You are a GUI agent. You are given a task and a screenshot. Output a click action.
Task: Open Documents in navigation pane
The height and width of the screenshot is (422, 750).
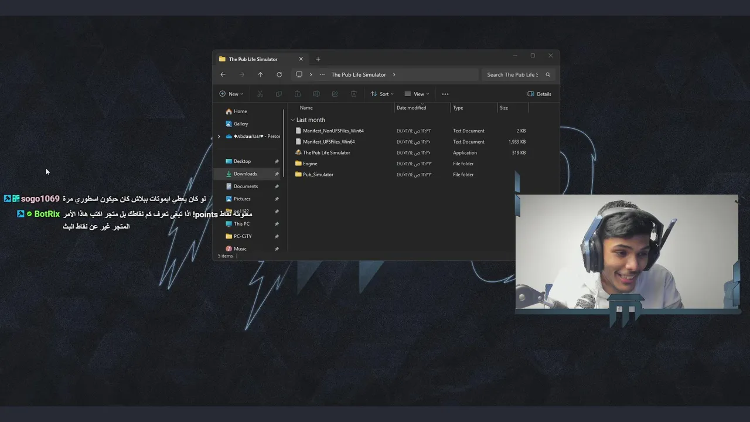pyautogui.click(x=246, y=186)
